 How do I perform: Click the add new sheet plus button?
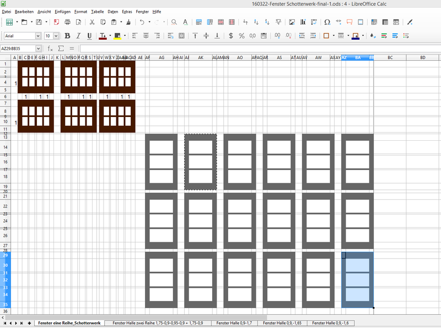(29, 322)
